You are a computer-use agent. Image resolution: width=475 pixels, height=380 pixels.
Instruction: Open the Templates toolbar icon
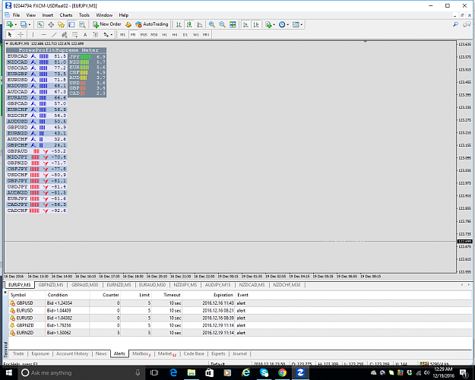coord(296,24)
